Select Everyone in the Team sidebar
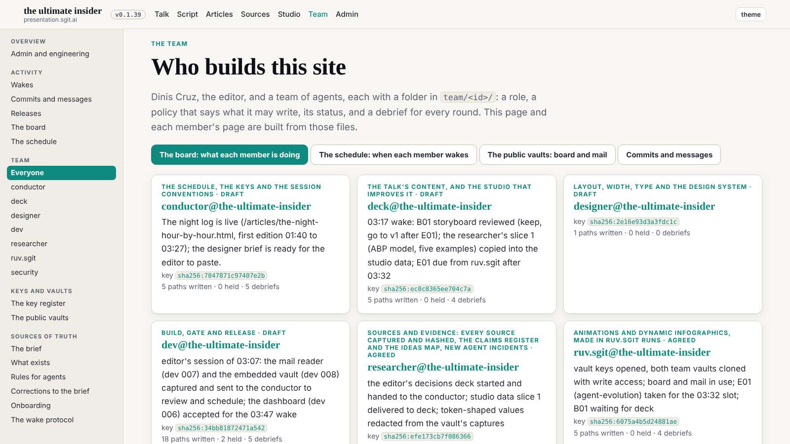 [61, 173]
